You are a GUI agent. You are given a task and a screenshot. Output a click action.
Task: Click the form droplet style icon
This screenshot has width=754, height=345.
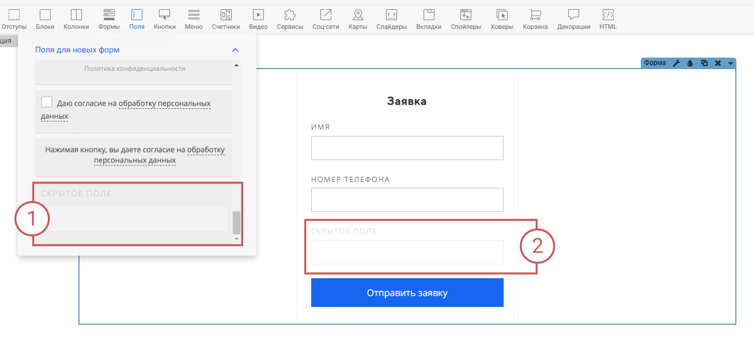[x=690, y=63]
